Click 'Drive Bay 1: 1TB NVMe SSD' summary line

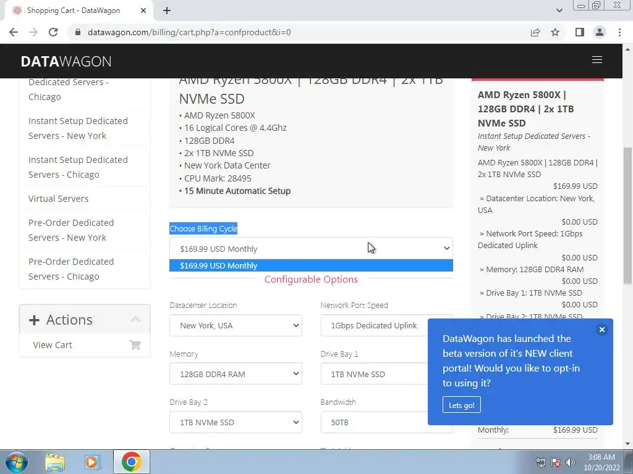tap(533, 293)
